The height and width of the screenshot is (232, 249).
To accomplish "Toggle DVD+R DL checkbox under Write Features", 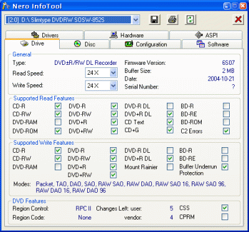I will (x=170, y=158).
